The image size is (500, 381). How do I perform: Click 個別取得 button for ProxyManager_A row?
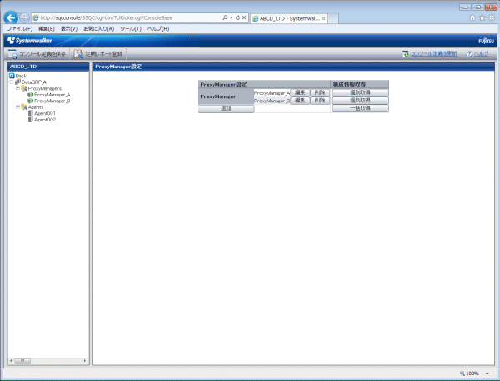[x=360, y=92]
